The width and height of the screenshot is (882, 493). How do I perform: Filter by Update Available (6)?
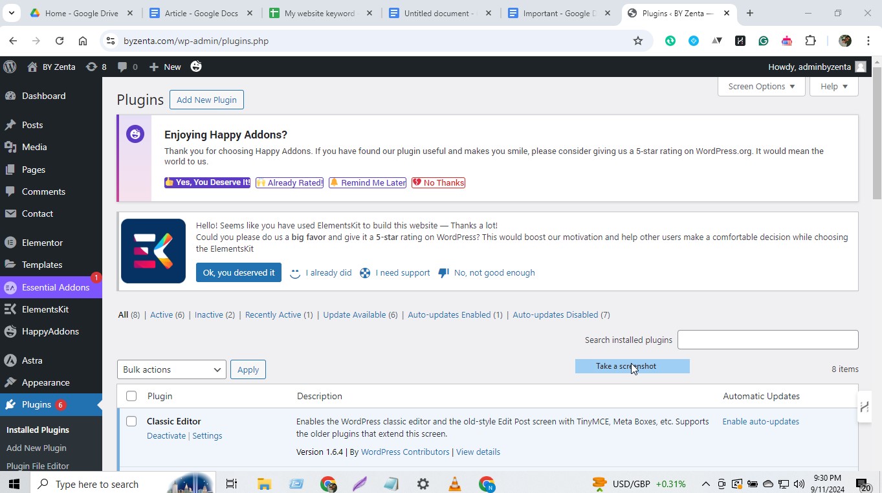point(360,314)
